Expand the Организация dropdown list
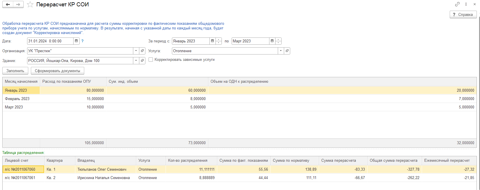Screen dimensions: 480x190 tap(136, 51)
